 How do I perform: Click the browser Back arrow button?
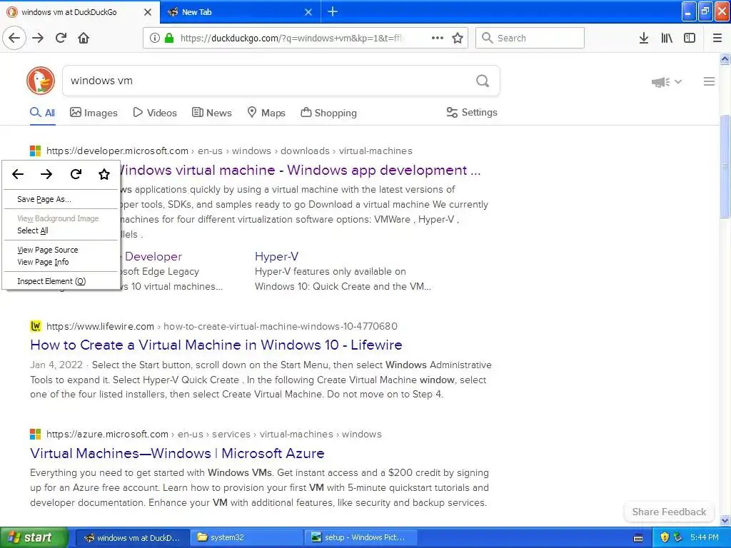point(14,38)
